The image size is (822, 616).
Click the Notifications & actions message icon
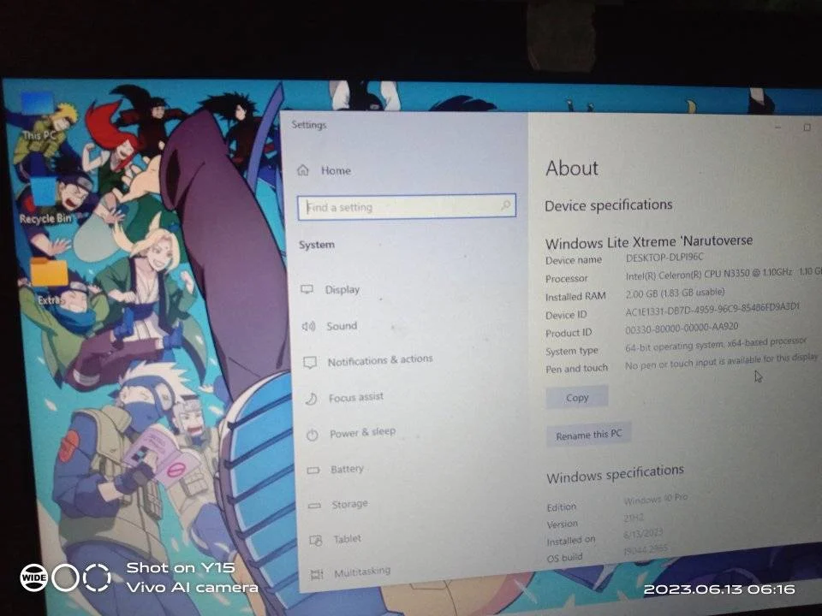310,362
